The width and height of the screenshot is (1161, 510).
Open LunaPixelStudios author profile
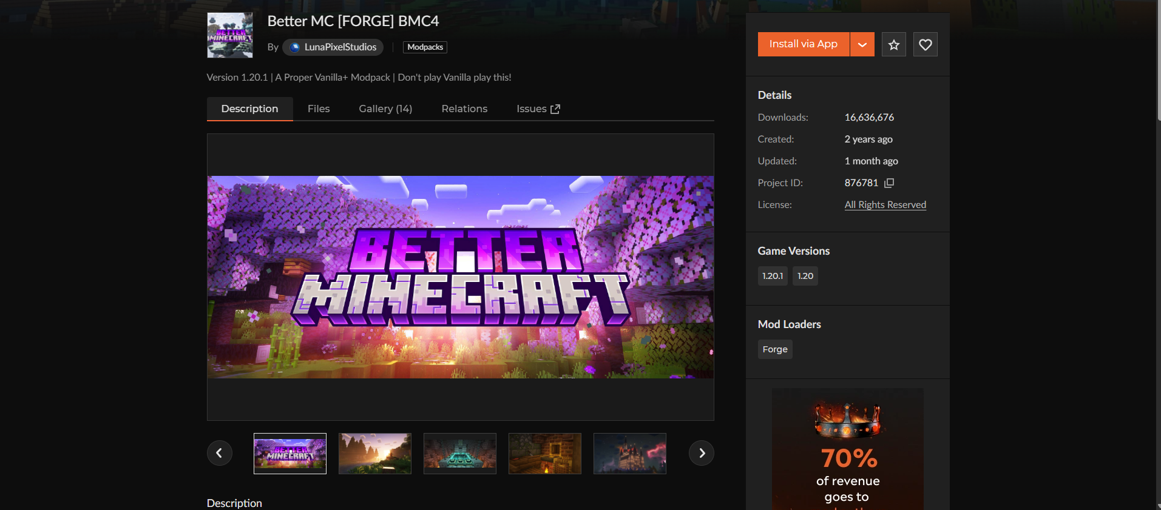(333, 47)
